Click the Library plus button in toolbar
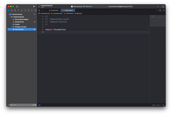The image size is (172, 115). pos(158,6)
